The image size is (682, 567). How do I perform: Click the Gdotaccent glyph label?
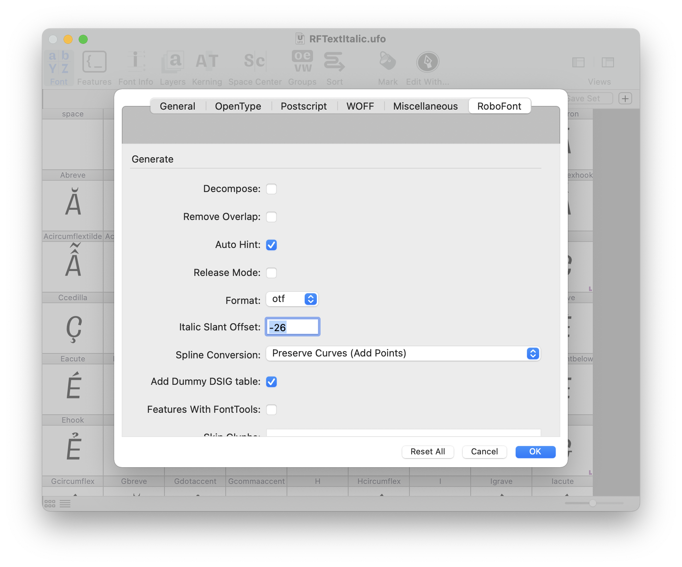point(195,481)
